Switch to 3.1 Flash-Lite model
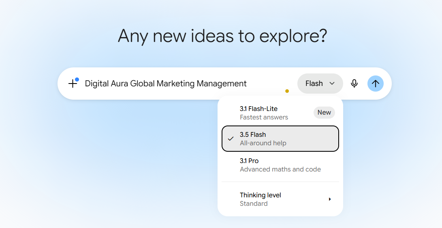 point(280,113)
